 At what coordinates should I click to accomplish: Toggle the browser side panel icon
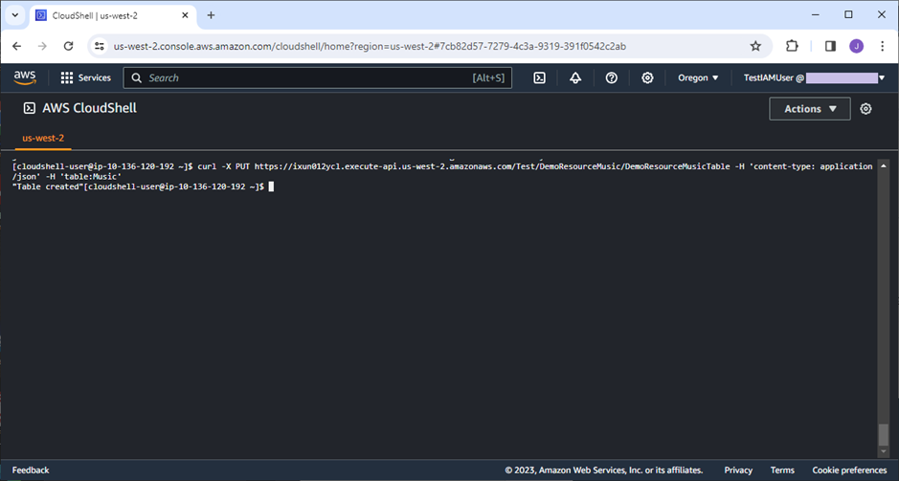pyautogui.click(x=830, y=47)
